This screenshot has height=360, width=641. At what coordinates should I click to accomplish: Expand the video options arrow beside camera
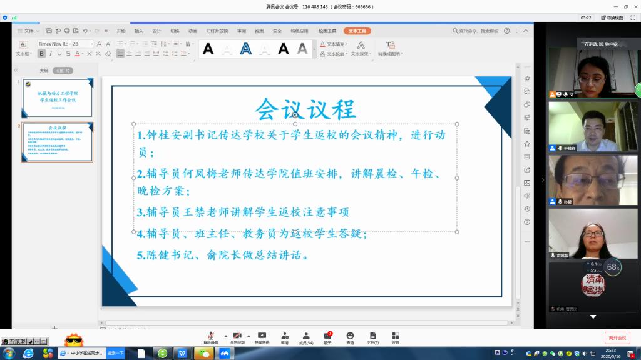click(248, 335)
